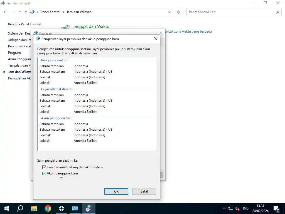Open notification center icon
The height and width of the screenshot is (214, 285).
pyautogui.click(x=276, y=208)
